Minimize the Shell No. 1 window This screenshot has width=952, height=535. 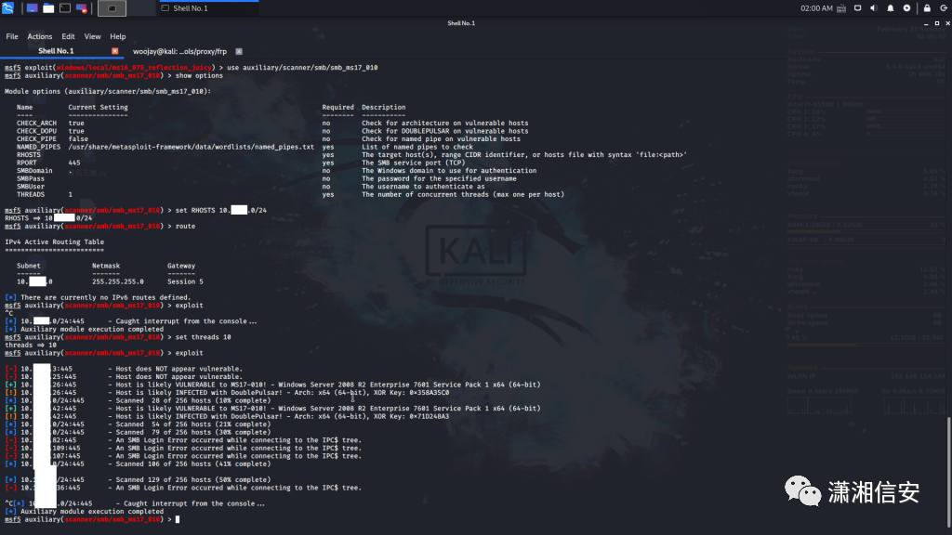[x=926, y=23]
